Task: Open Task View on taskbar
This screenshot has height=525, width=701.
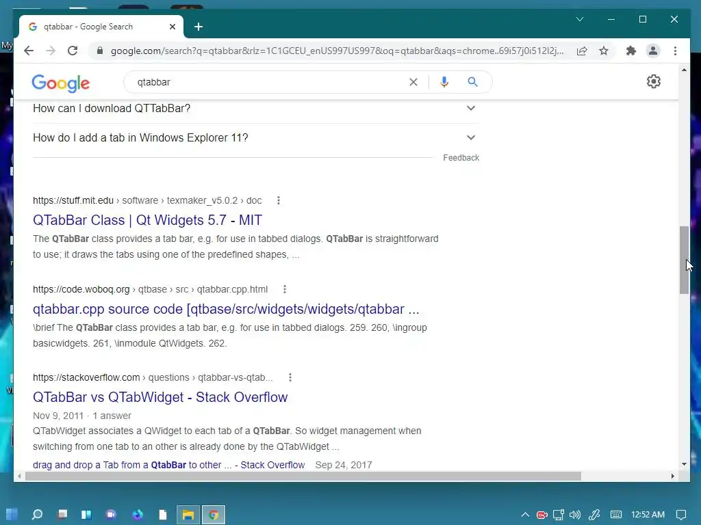Action: tap(62, 515)
